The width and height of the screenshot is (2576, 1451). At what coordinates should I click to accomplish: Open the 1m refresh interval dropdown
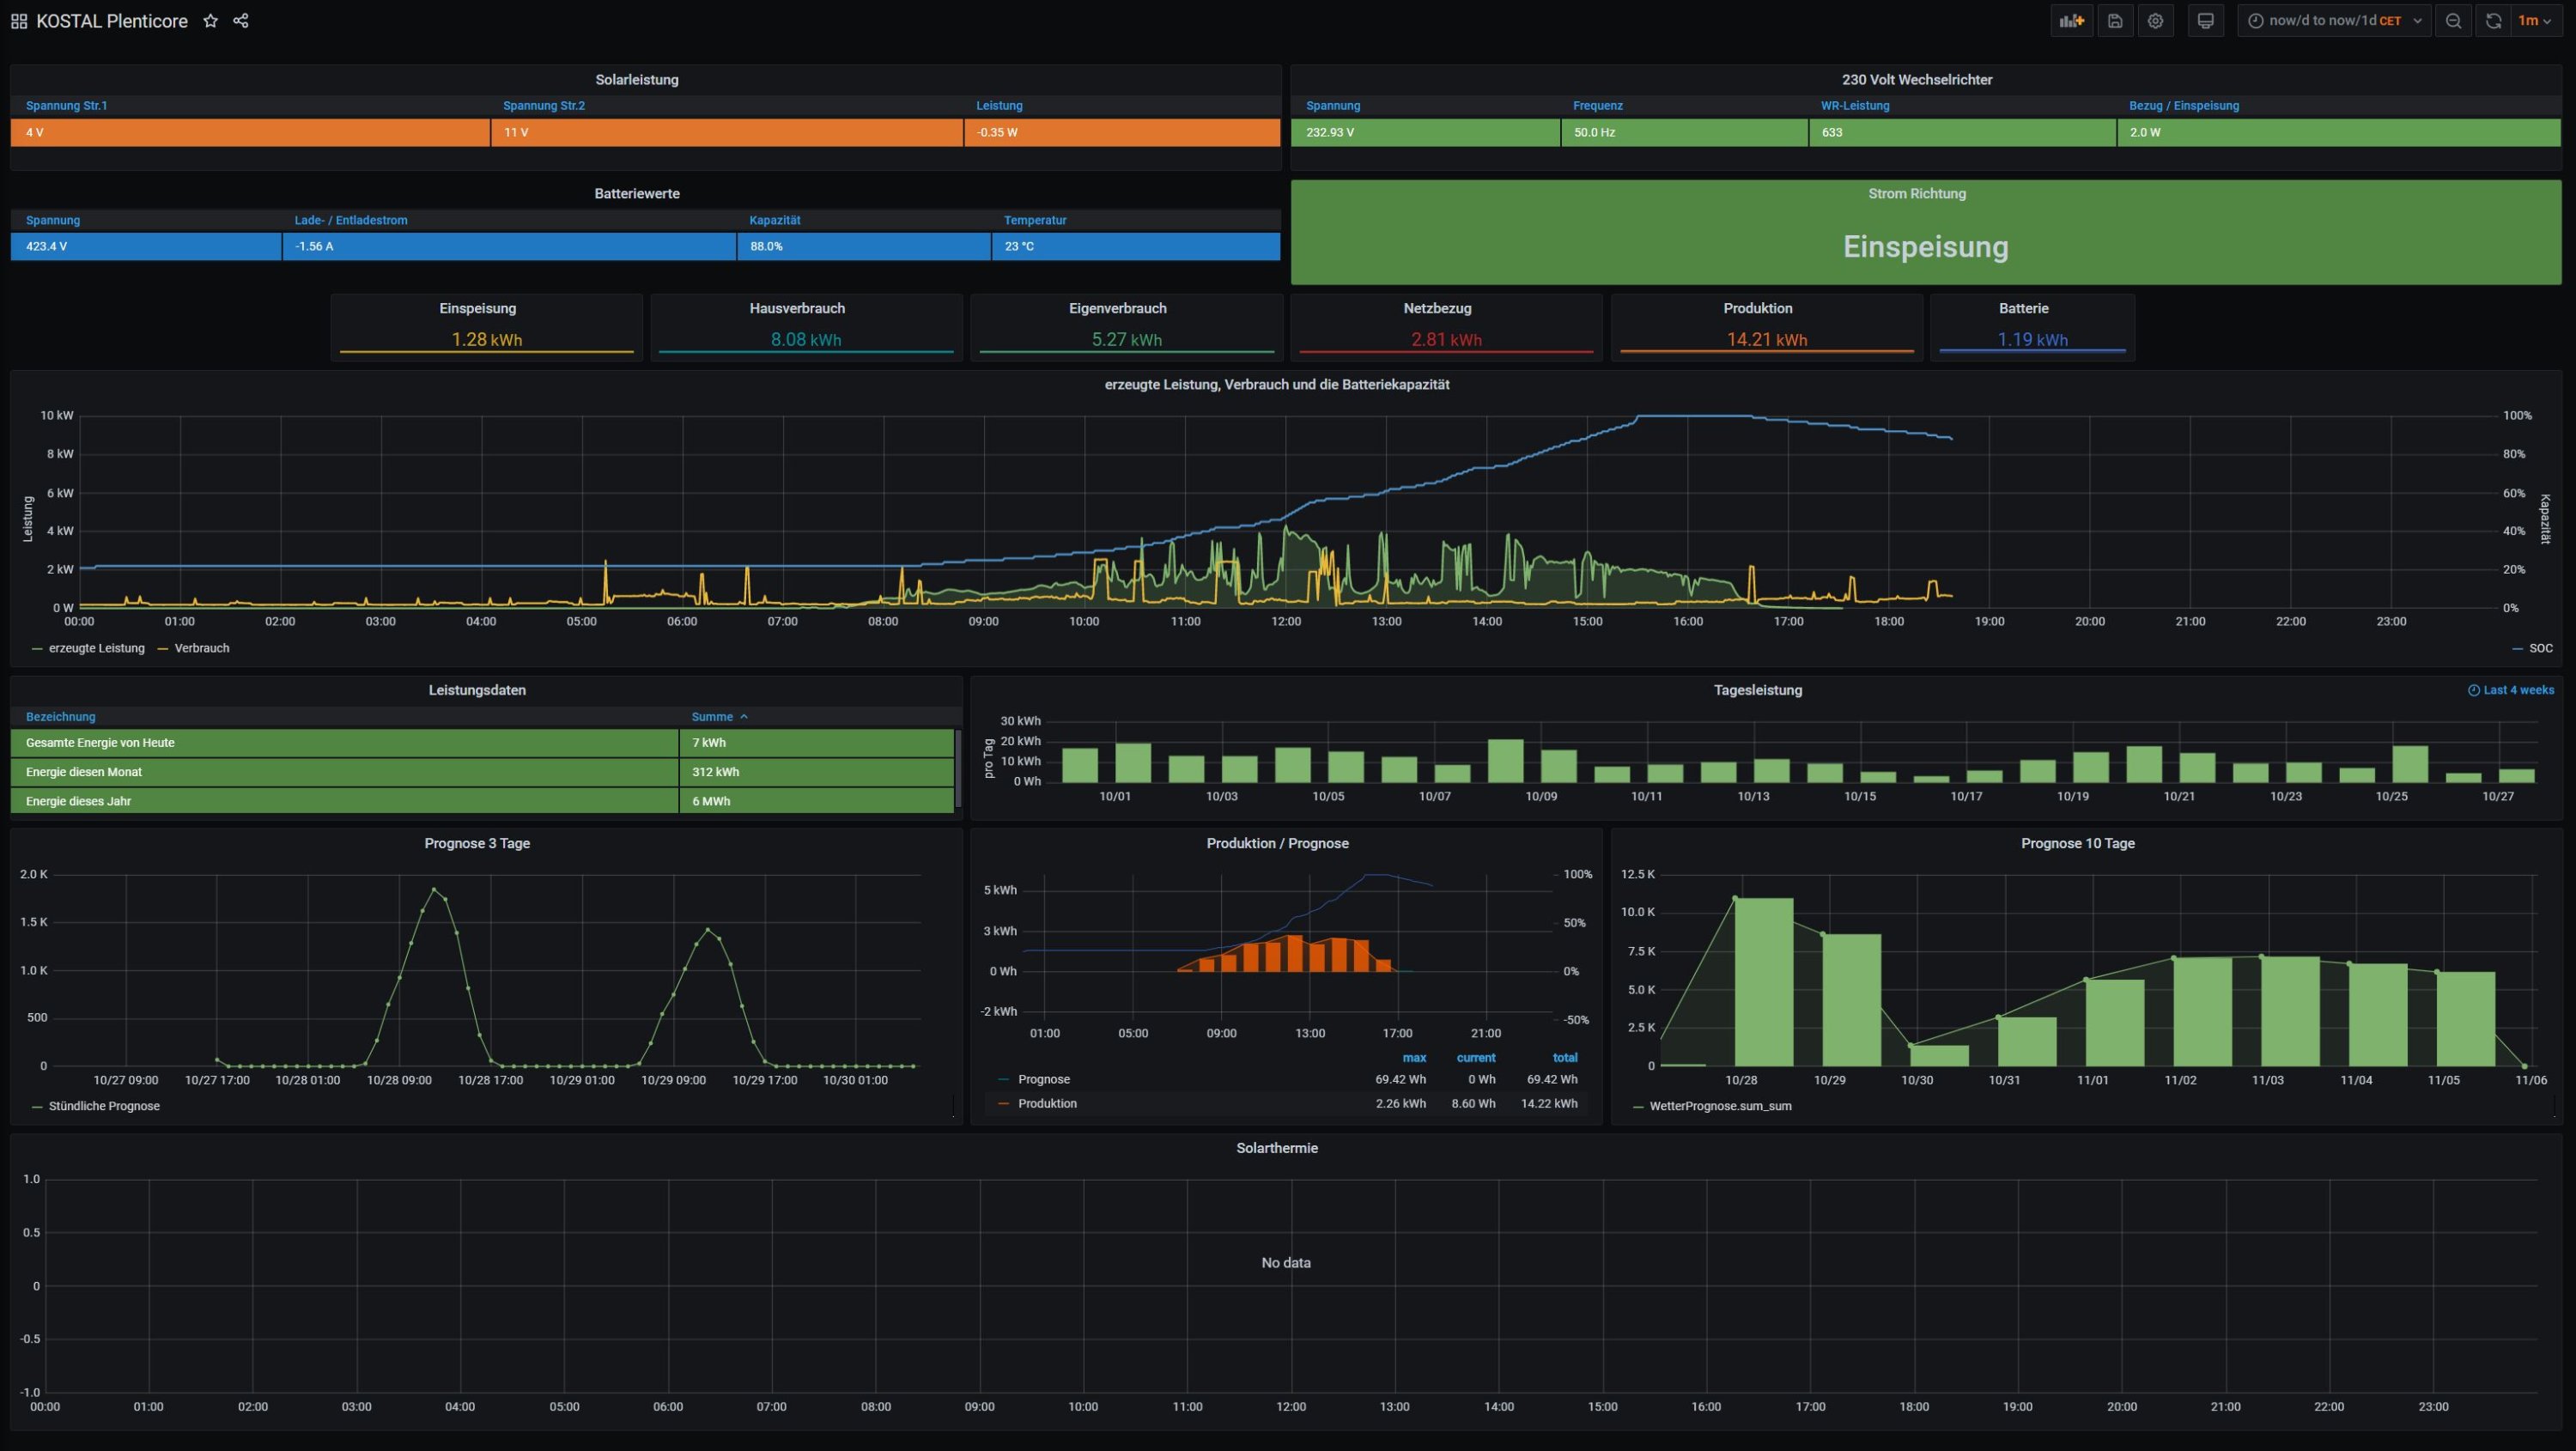[x=2534, y=21]
